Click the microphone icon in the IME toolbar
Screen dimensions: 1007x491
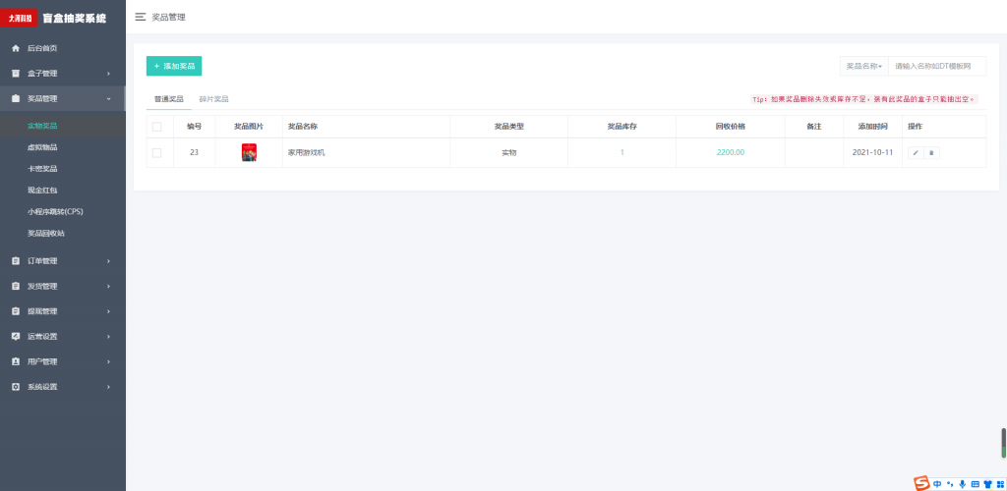[x=962, y=484]
